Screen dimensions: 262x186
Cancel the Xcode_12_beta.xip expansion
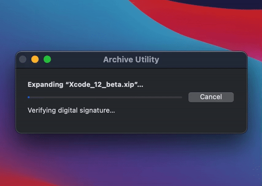[x=211, y=97]
